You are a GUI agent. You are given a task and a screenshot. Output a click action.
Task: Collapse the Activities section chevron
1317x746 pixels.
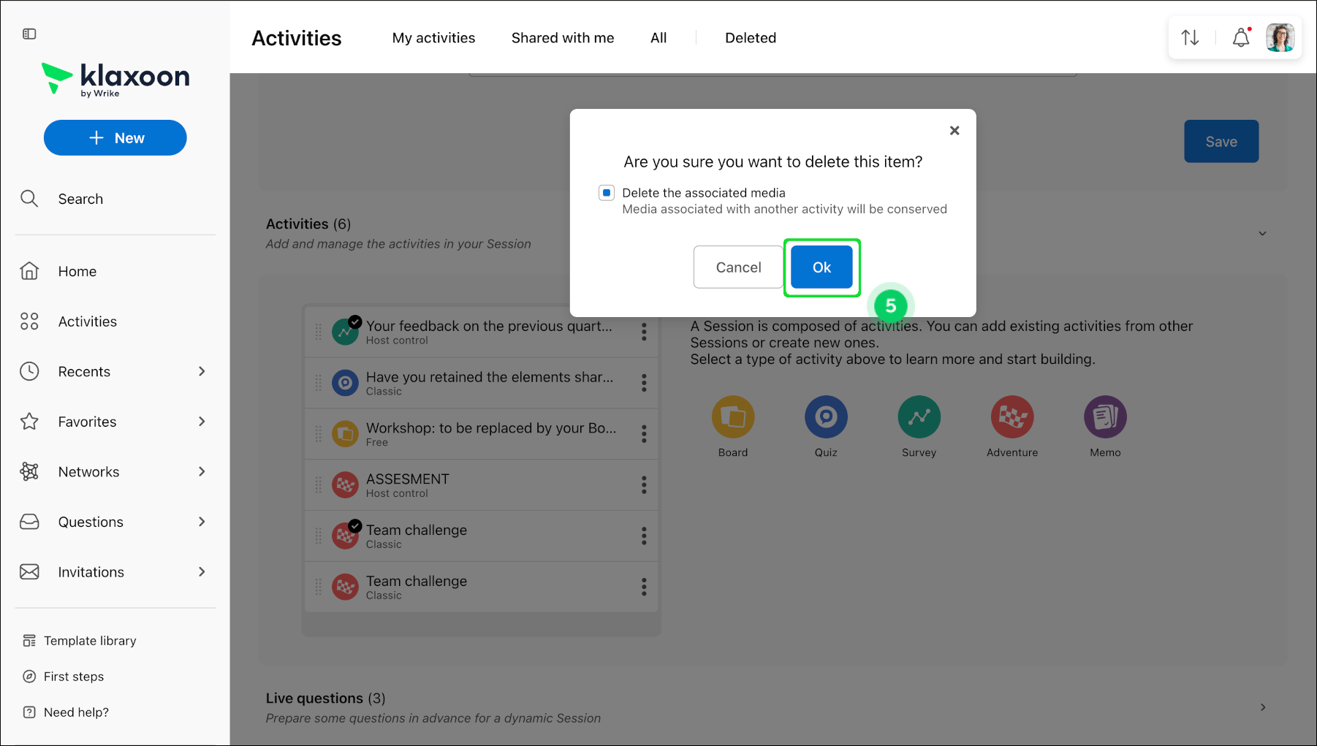[x=1262, y=234]
